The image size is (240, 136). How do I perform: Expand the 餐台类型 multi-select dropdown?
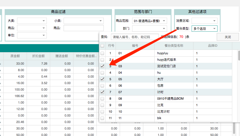(x=204, y=29)
